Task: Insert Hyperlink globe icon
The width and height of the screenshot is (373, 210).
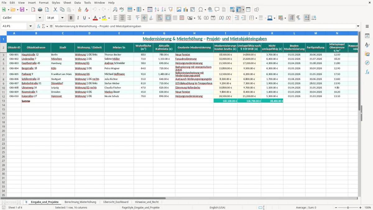Action: pos(210,10)
